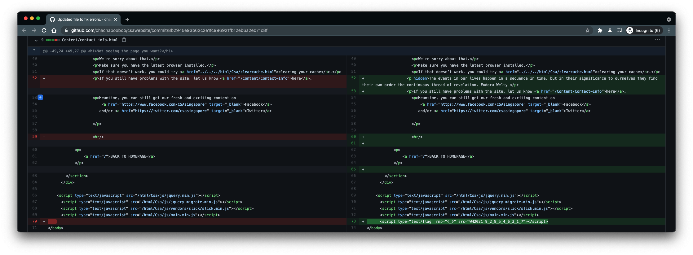The height and width of the screenshot is (255, 693).
Task: Open the browser home page icon
Action: coord(54,30)
